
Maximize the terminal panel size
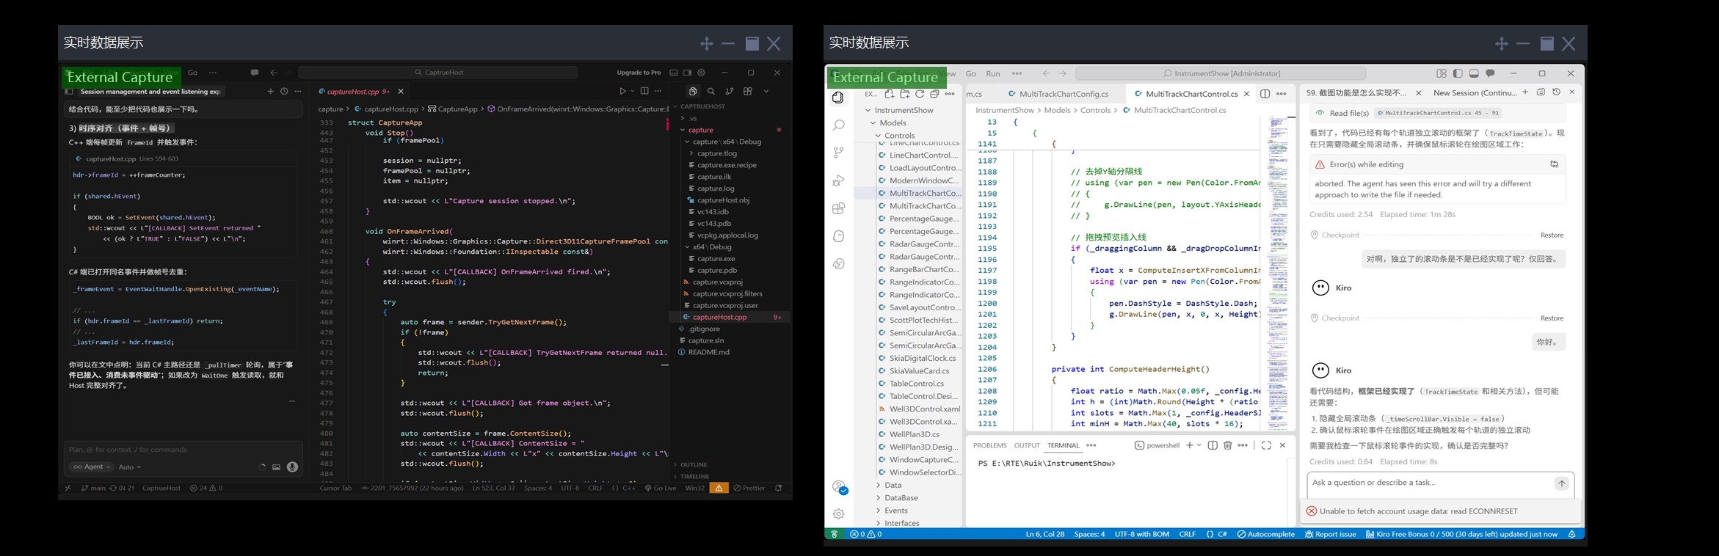pos(1266,445)
